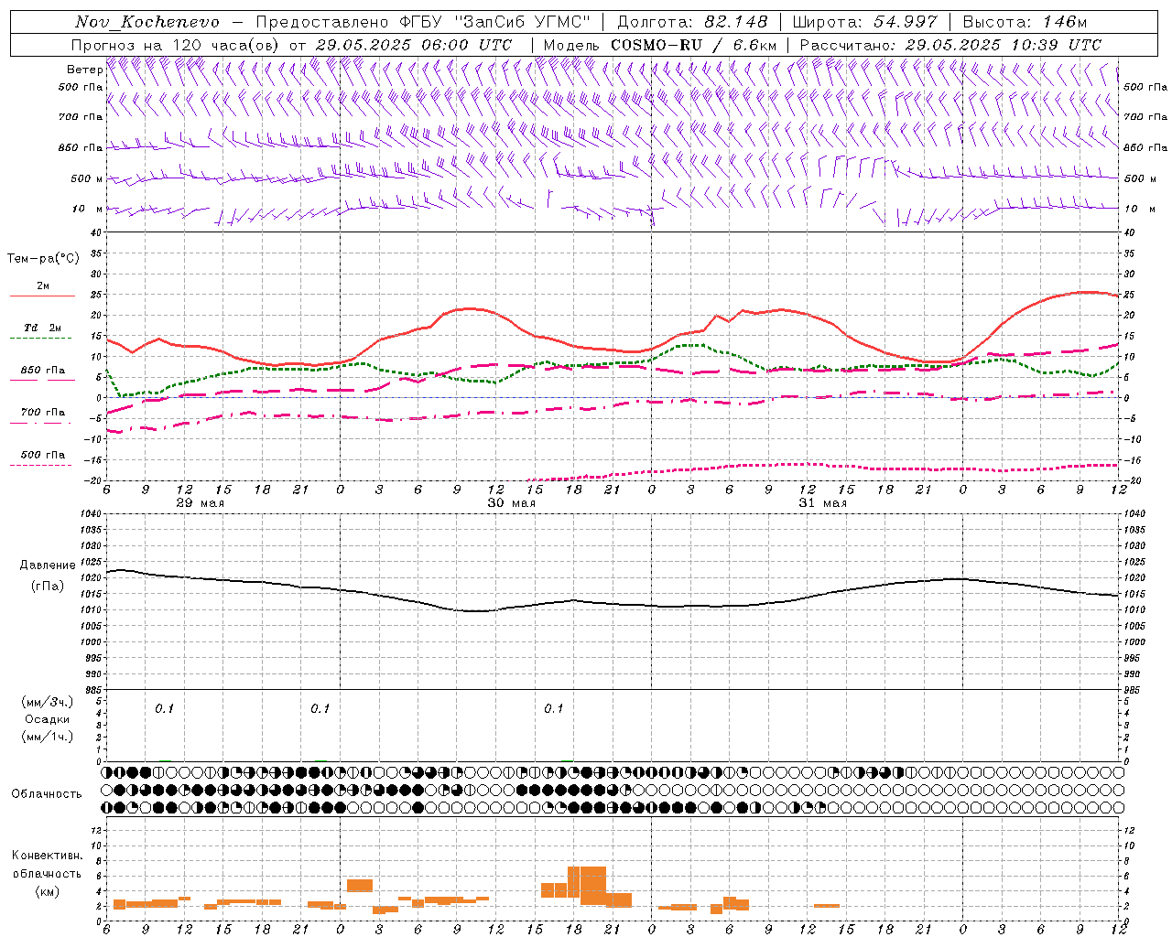Image resolution: width=1172 pixels, height=937 pixels.
Task: Click the Модель COSMO-RU / 6.6км label
Action: pos(660,45)
